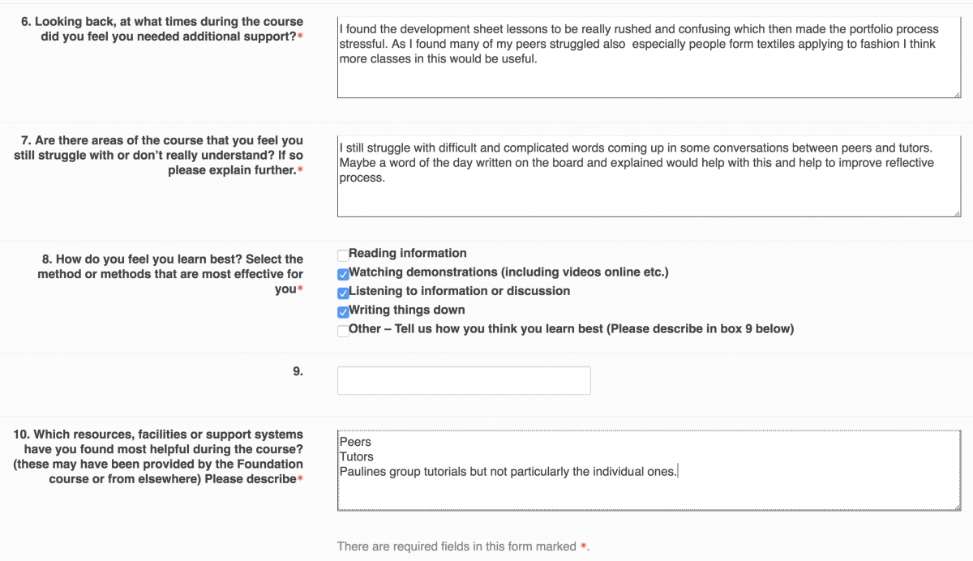Untick the Writing things down checkbox
The image size is (973, 561).
343,312
